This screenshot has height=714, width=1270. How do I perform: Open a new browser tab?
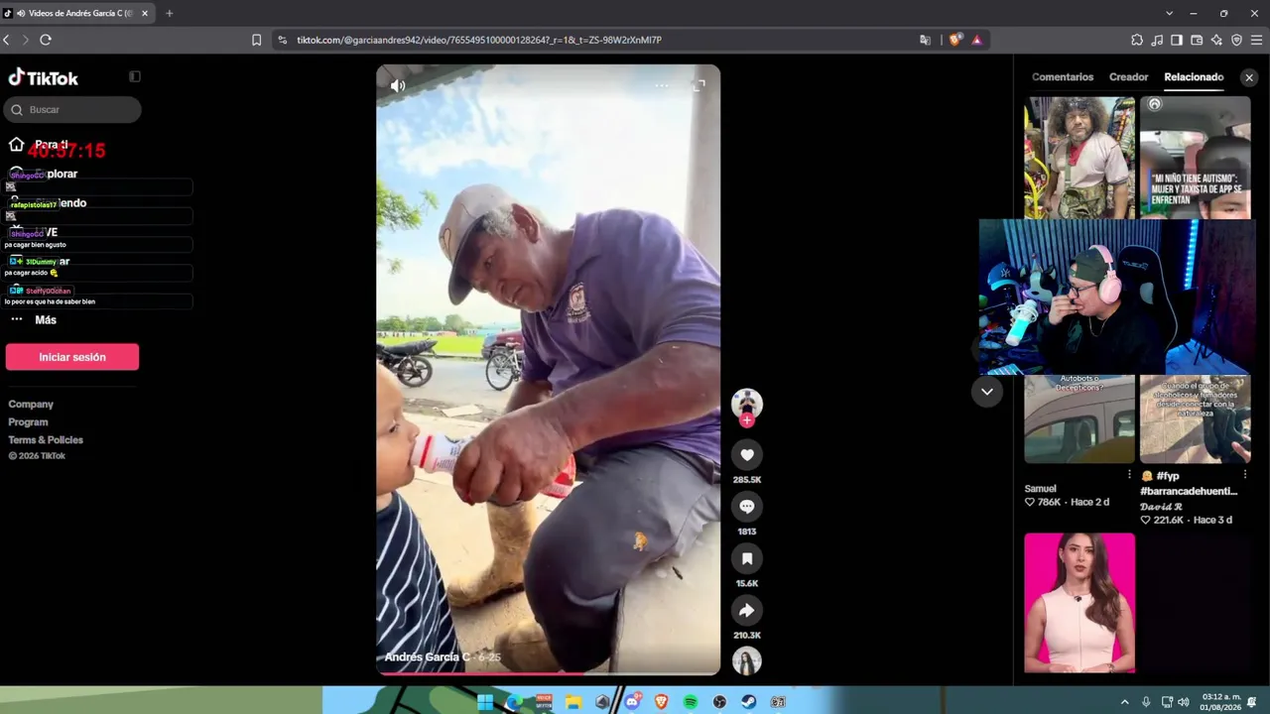(x=169, y=13)
